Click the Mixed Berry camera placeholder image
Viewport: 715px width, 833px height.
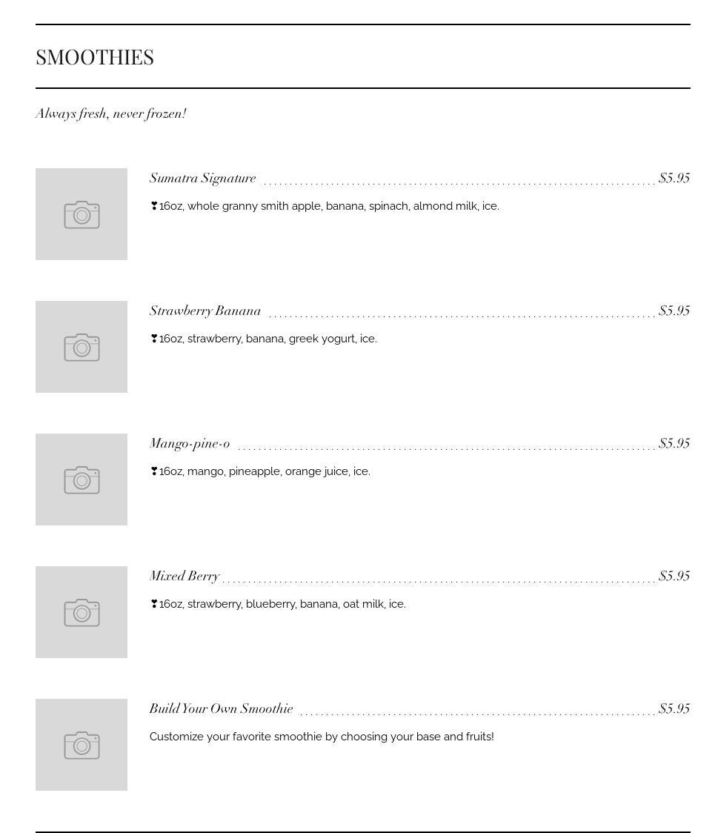point(82,612)
